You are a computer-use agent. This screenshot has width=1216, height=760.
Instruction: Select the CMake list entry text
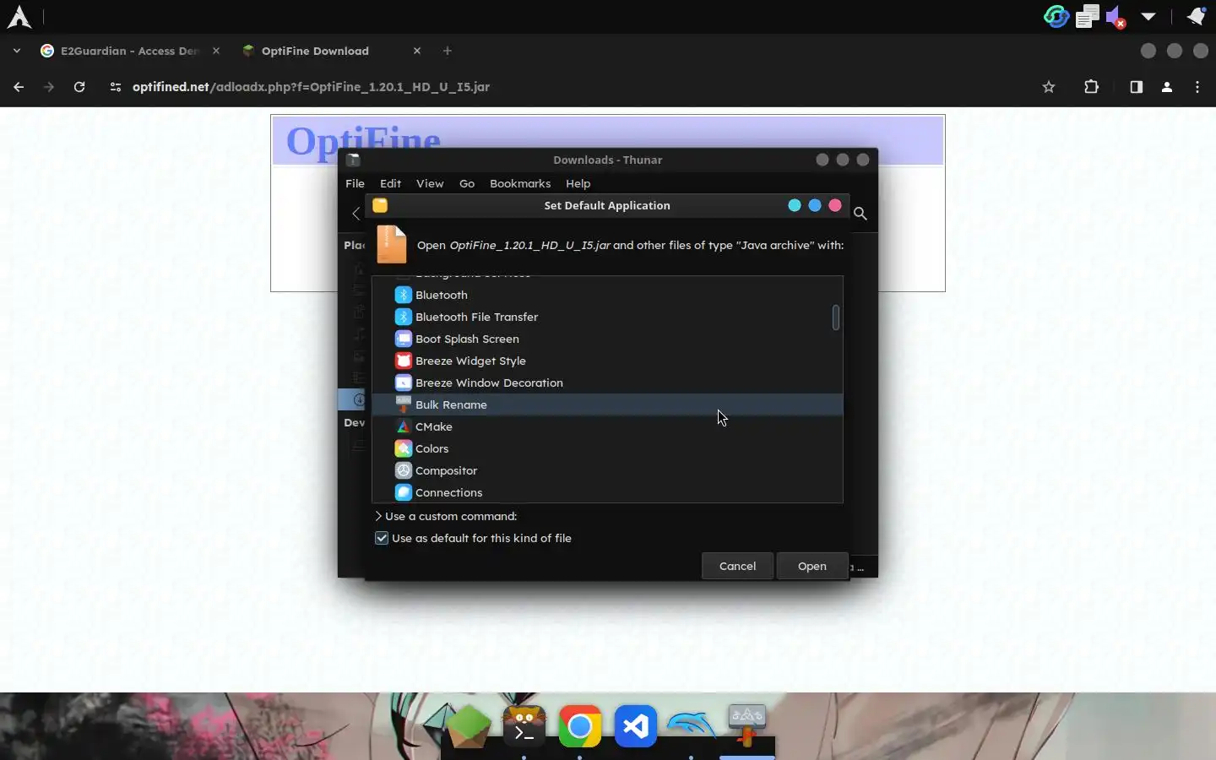434,426
